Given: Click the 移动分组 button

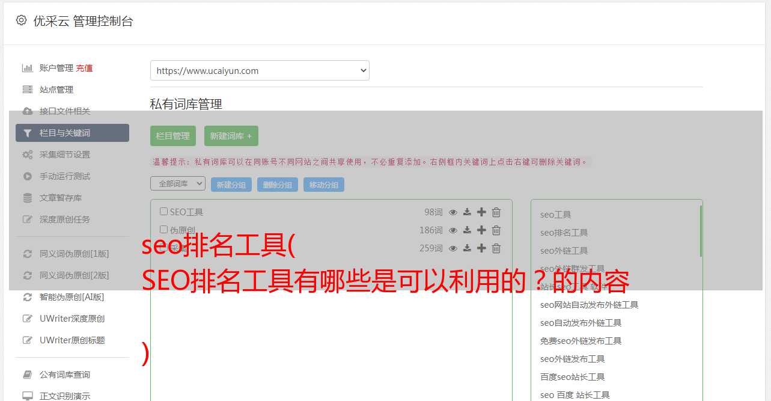Looking at the screenshot, I should coord(324,185).
